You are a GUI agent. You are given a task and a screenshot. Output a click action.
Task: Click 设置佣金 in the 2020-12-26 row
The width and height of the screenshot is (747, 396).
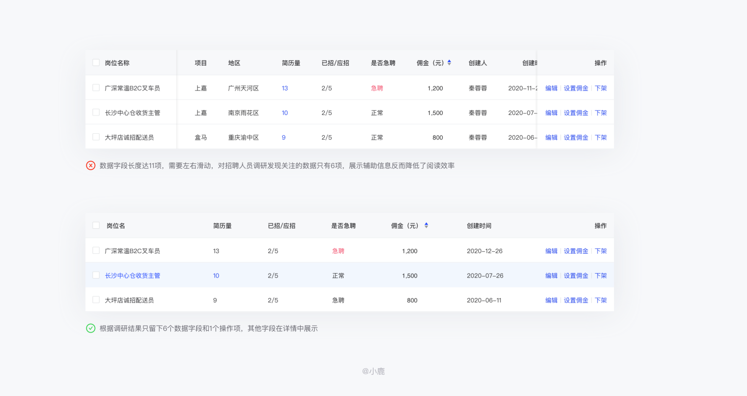pyautogui.click(x=576, y=251)
